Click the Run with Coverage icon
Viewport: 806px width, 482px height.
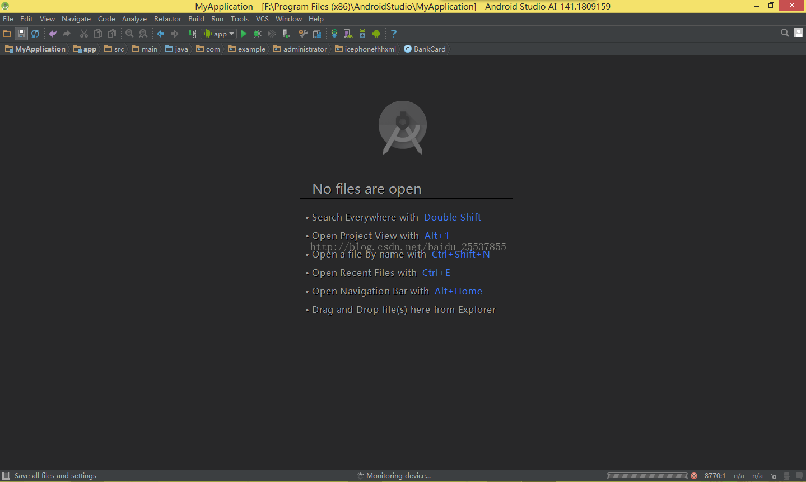pyautogui.click(x=272, y=34)
